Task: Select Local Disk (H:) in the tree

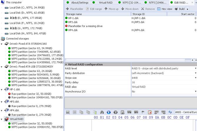Action: pyautogui.click(x=26, y=33)
